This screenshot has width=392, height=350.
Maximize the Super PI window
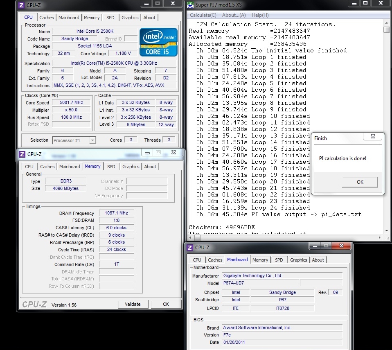(x=366, y=3)
